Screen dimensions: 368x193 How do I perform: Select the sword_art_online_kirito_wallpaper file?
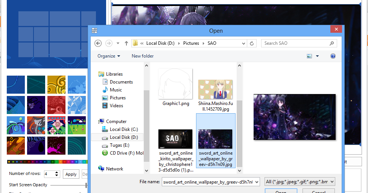pos(176,150)
